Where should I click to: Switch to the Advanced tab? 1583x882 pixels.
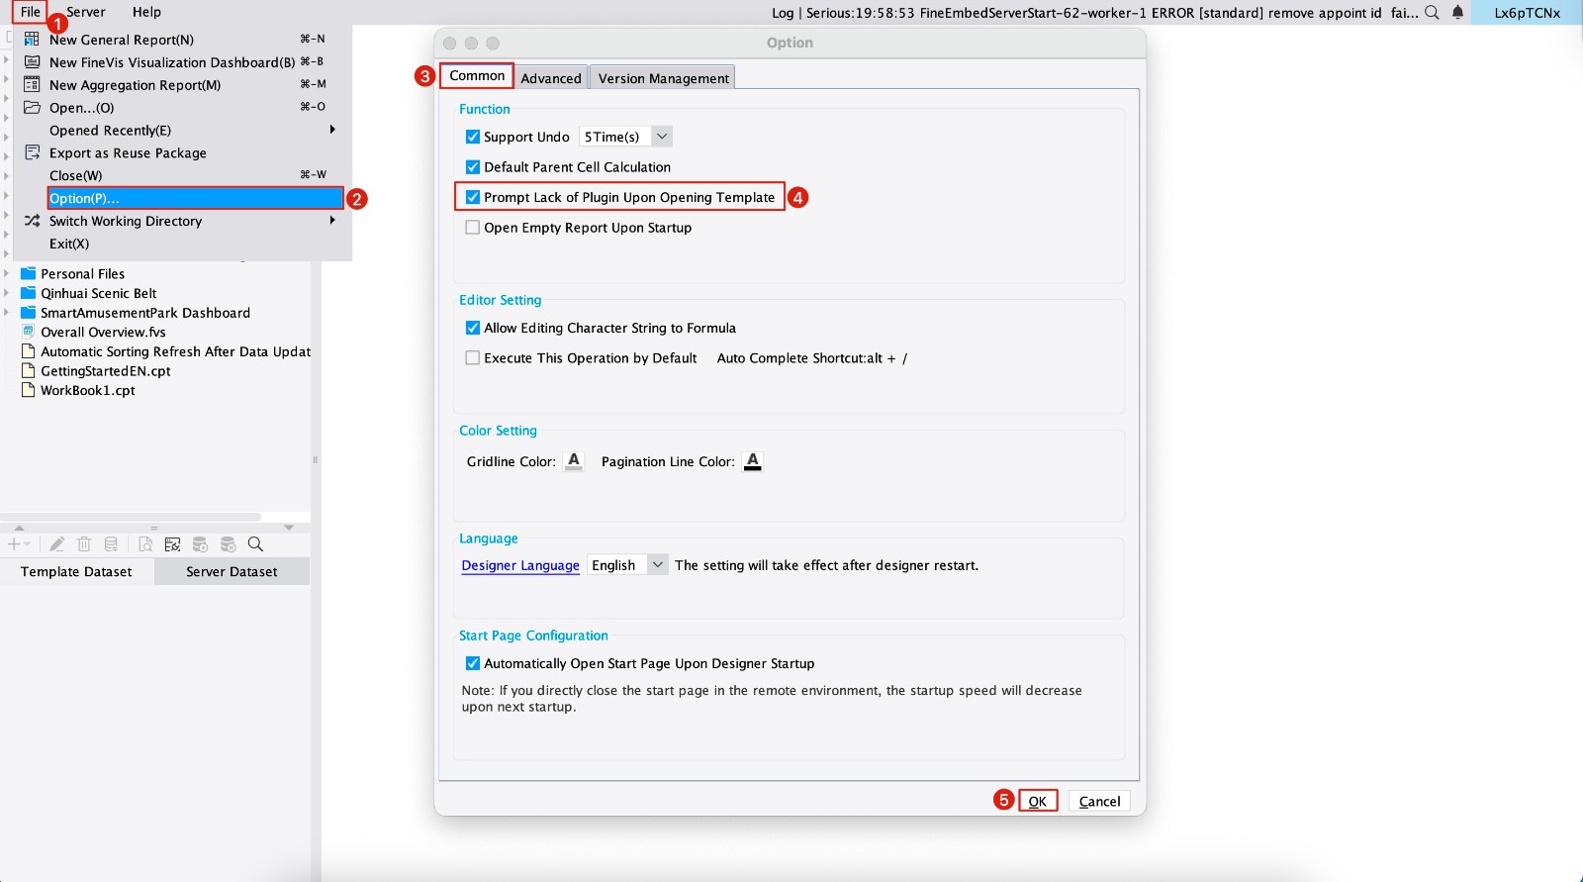coord(551,78)
